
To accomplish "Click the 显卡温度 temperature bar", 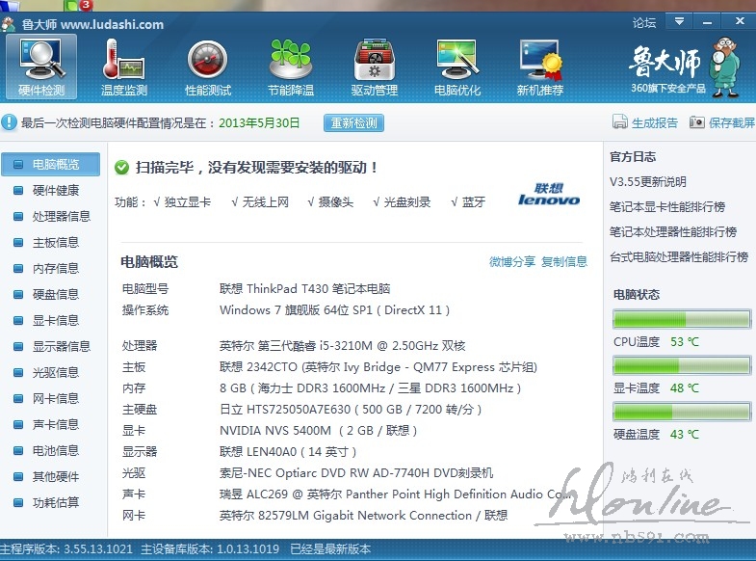I will 682,365.
